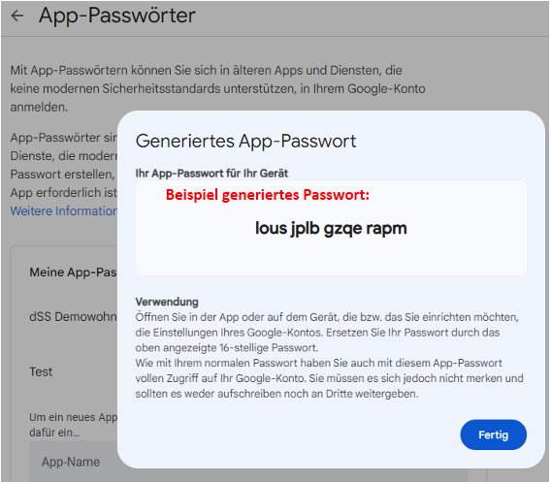Focus the App-Name input field
The image size is (551, 482).
(x=74, y=462)
